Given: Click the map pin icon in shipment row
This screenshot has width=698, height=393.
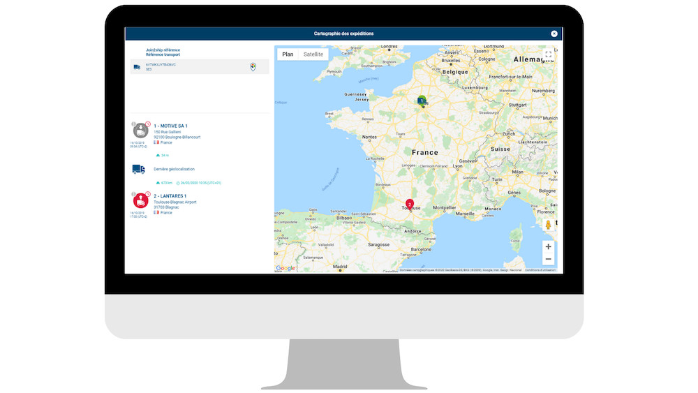Looking at the screenshot, I should pos(253,67).
